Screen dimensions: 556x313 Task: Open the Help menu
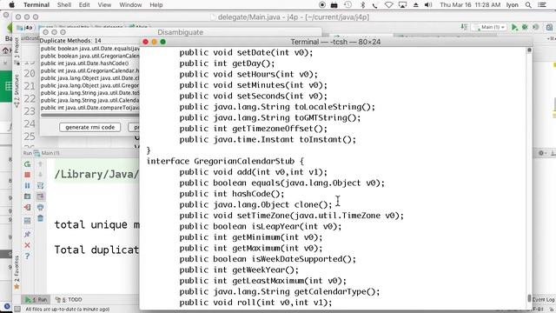click(x=156, y=5)
